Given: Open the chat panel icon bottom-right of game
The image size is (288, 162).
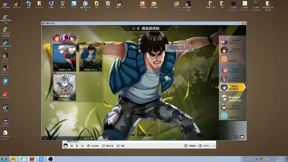Looking at the screenshot, I should click(242, 137).
